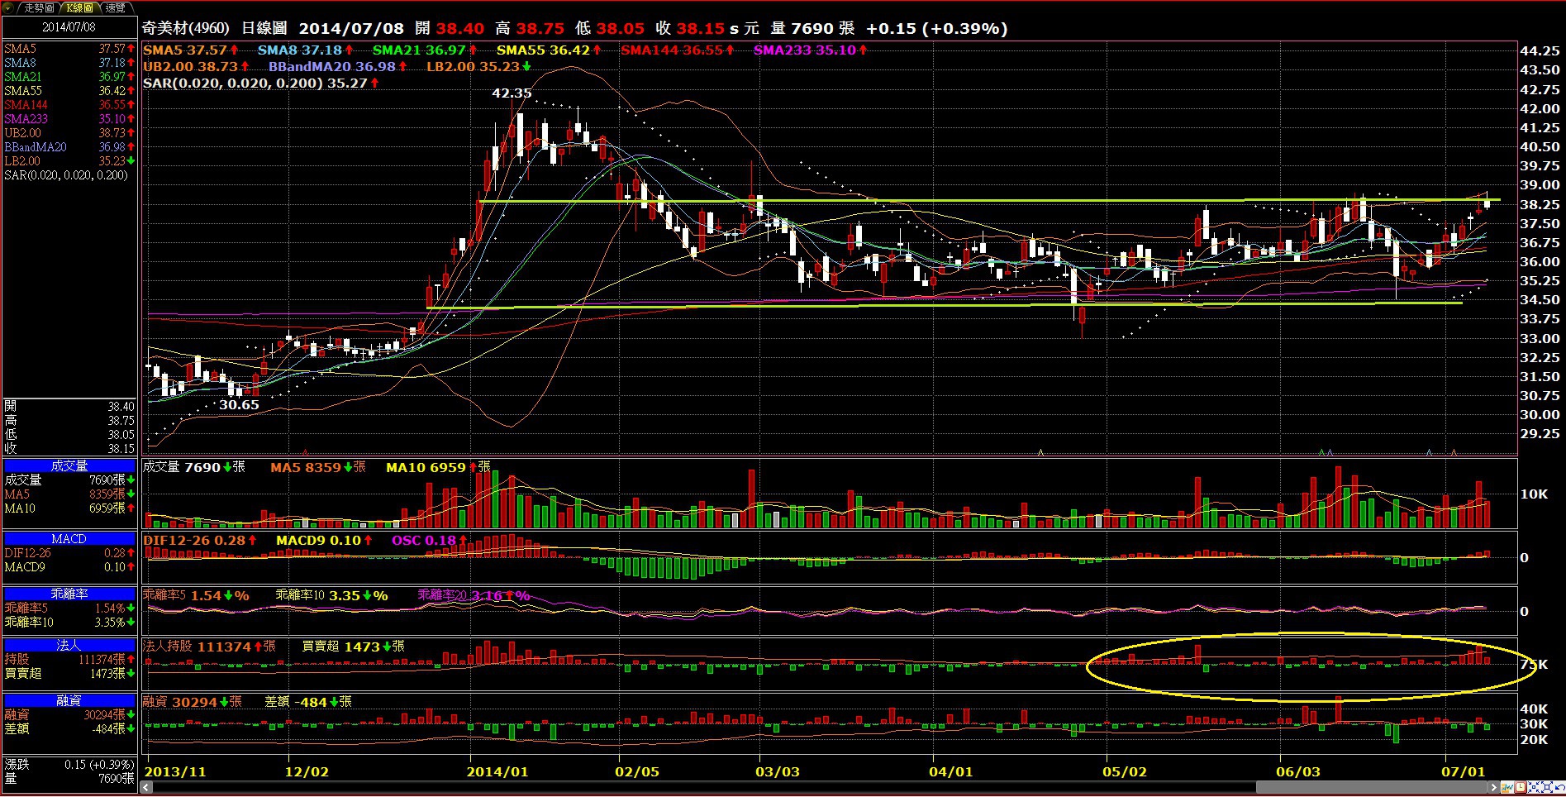The width and height of the screenshot is (1566, 797).
Task: Select the K線圖 tab
Action: pos(80,7)
